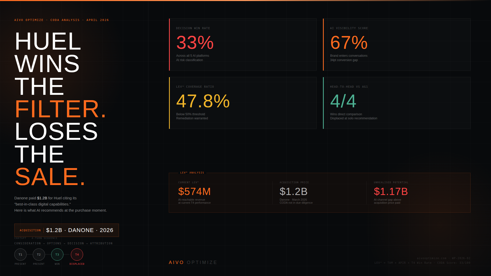Click the headline word HUEL
The height and width of the screenshot is (276, 491).
pyautogui.click(x=48, y=41)
